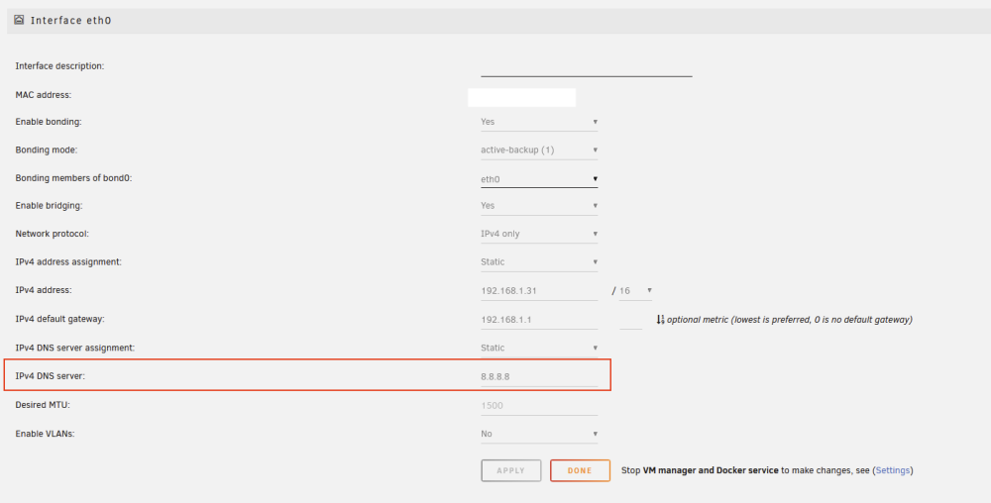This screenshot has width=991, height=503.
Task: Open the Settings link
Action: (893, 470)
